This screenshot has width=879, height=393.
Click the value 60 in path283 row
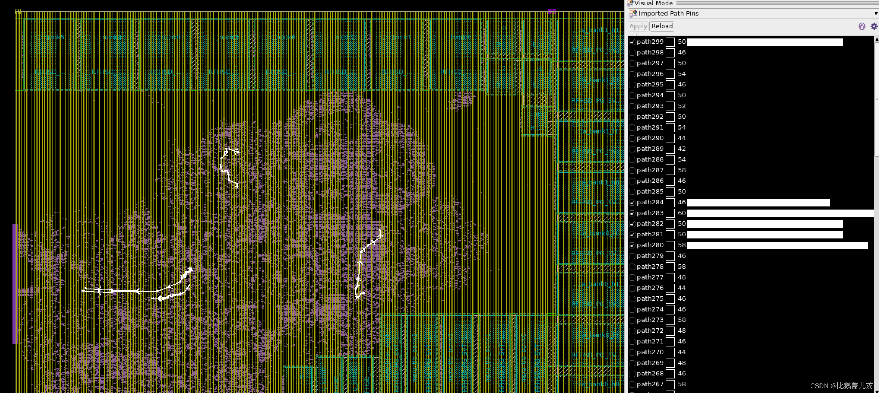(682, 213)
